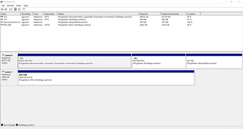Sort by the Típus column header

click(x=38, y=14)
